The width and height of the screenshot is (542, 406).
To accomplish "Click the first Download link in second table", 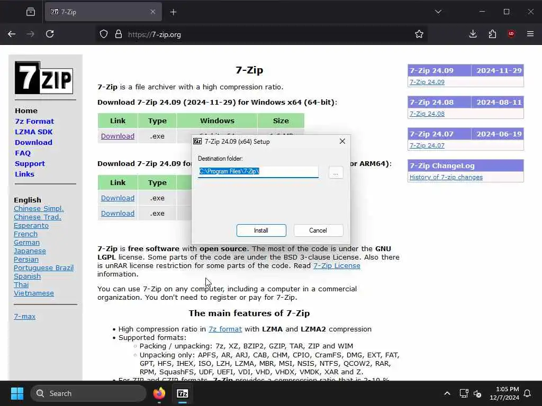I will click(x=118, y=198).
